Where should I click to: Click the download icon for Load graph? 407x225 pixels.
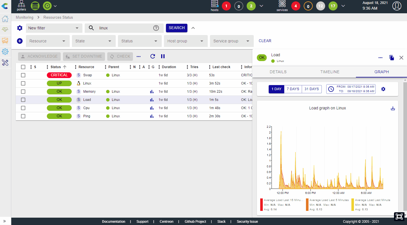coord(393,108)
